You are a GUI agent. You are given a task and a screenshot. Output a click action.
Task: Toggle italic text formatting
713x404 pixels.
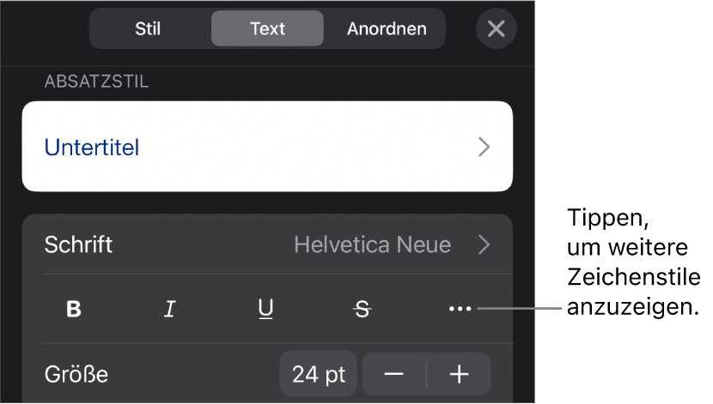coord(170,310)
